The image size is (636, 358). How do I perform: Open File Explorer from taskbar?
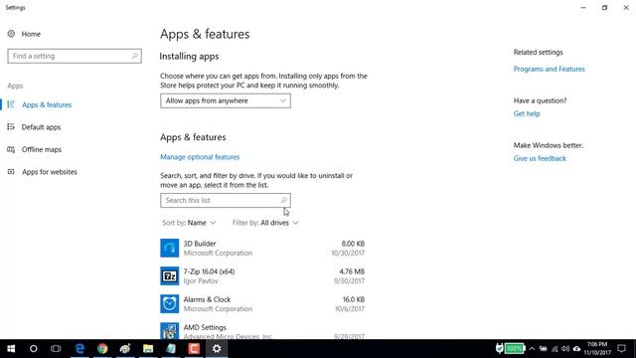[148, 349]
